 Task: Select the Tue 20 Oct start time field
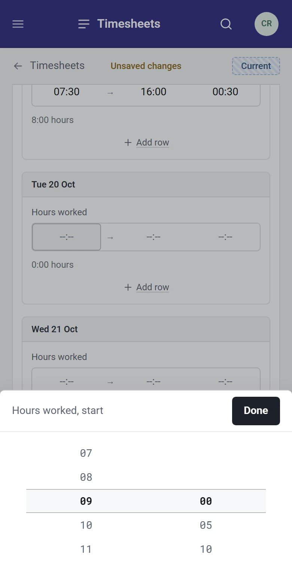point(67,237)
